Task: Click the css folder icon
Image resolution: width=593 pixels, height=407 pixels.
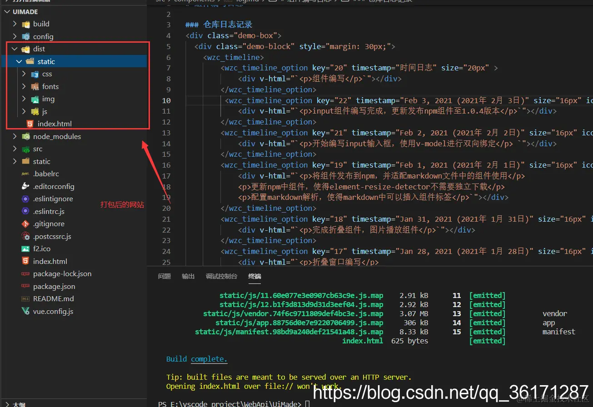Action: pos(35,74)
